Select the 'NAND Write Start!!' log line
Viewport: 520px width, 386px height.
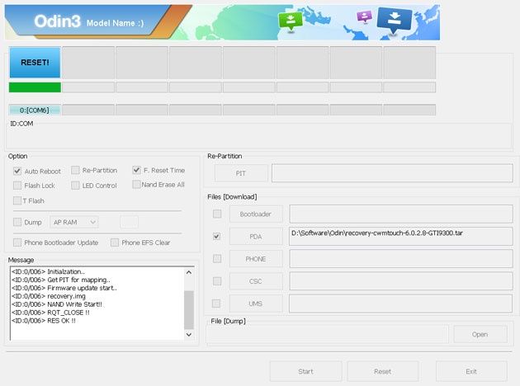point(57,304)
